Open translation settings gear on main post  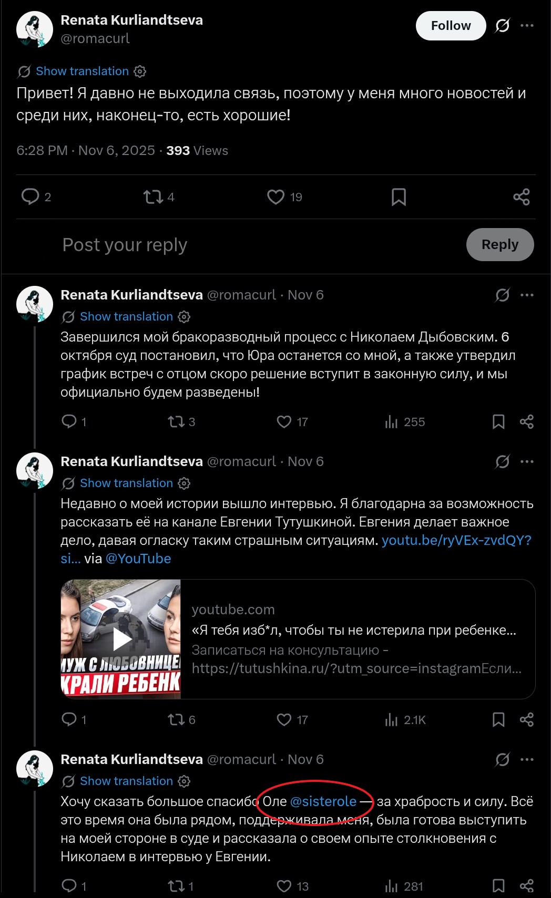coord(140,71)
